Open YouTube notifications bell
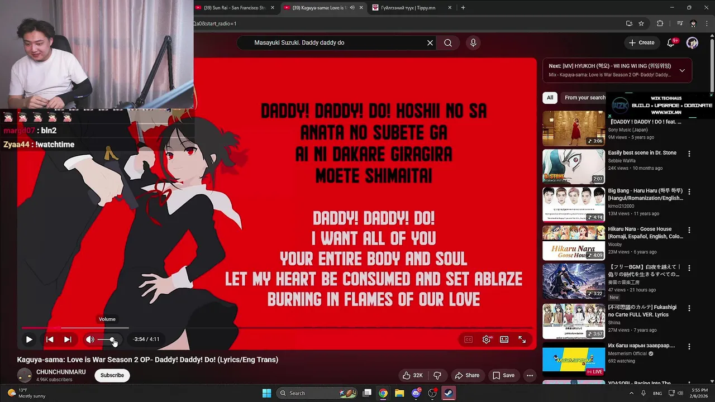This screenshot has width=715, height=402. [671, 42]
